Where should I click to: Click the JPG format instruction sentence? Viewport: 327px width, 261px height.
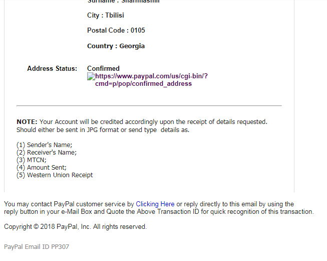[x=103, y=130]
